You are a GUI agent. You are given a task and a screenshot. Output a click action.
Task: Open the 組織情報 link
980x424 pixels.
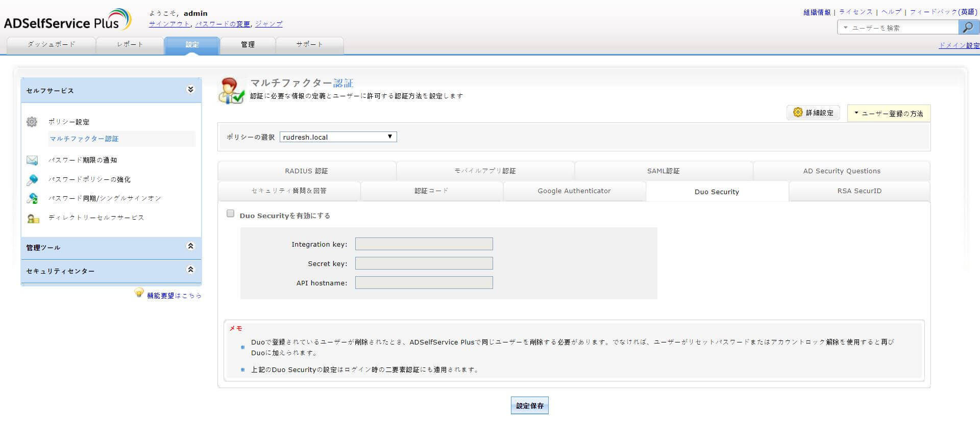[x=817, y=12]
